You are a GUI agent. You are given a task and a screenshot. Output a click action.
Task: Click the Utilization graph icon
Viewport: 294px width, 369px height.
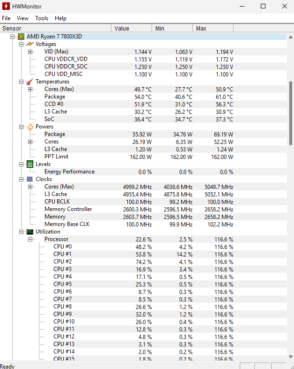pos(30,232)
